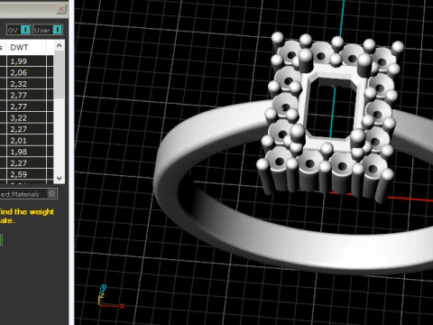Click the small icon on the Materials button

51,194
